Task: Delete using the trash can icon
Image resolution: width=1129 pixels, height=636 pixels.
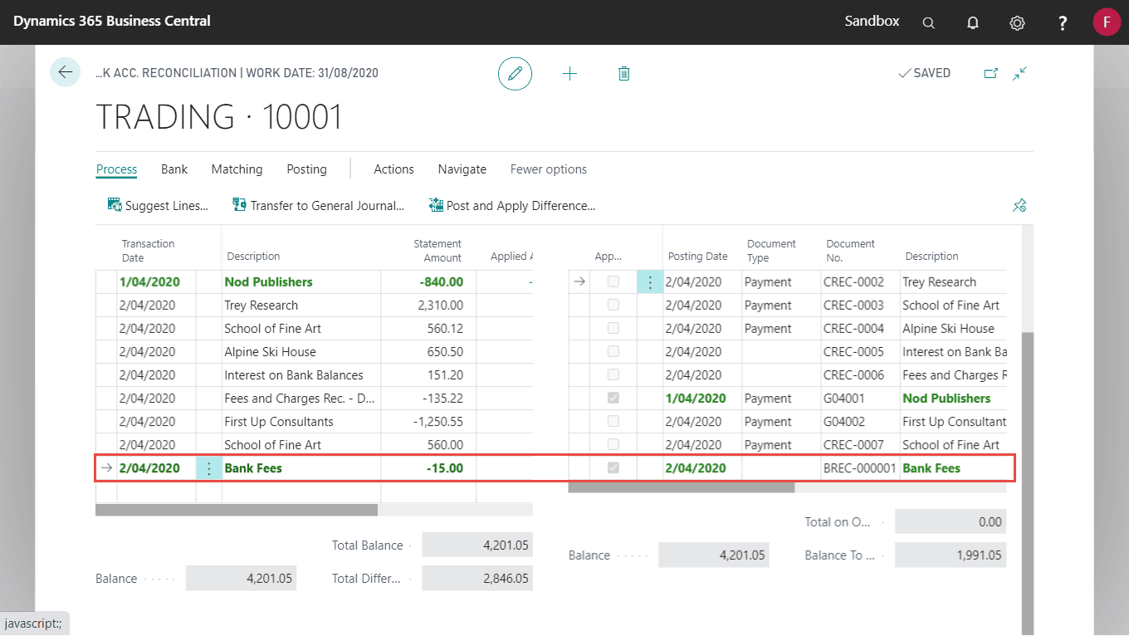Action: click(x=624, y=73)
